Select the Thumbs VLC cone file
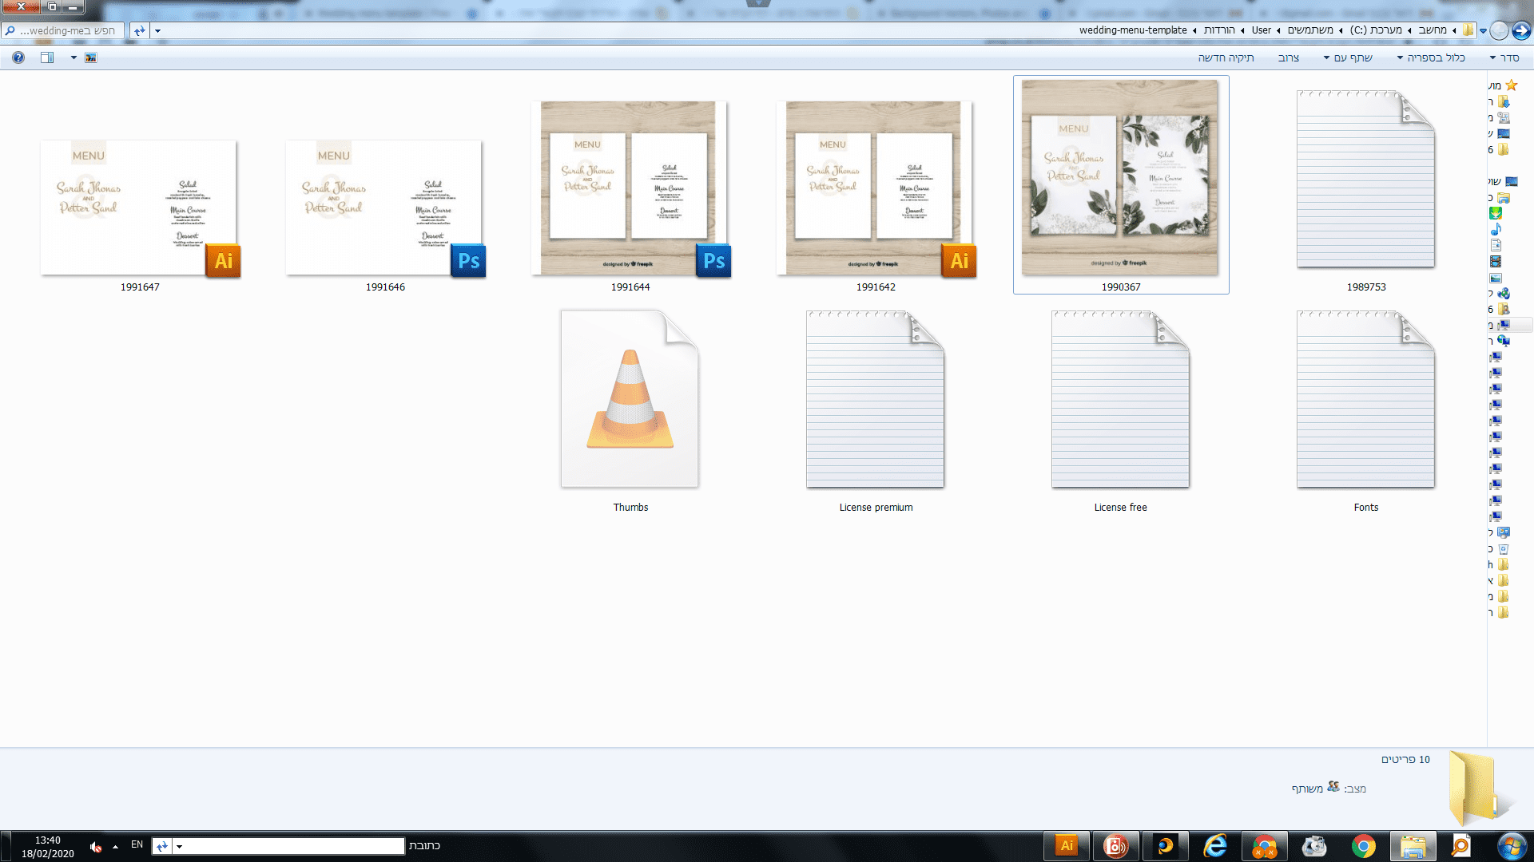1534x862 pixels. [x=630, y=399]
